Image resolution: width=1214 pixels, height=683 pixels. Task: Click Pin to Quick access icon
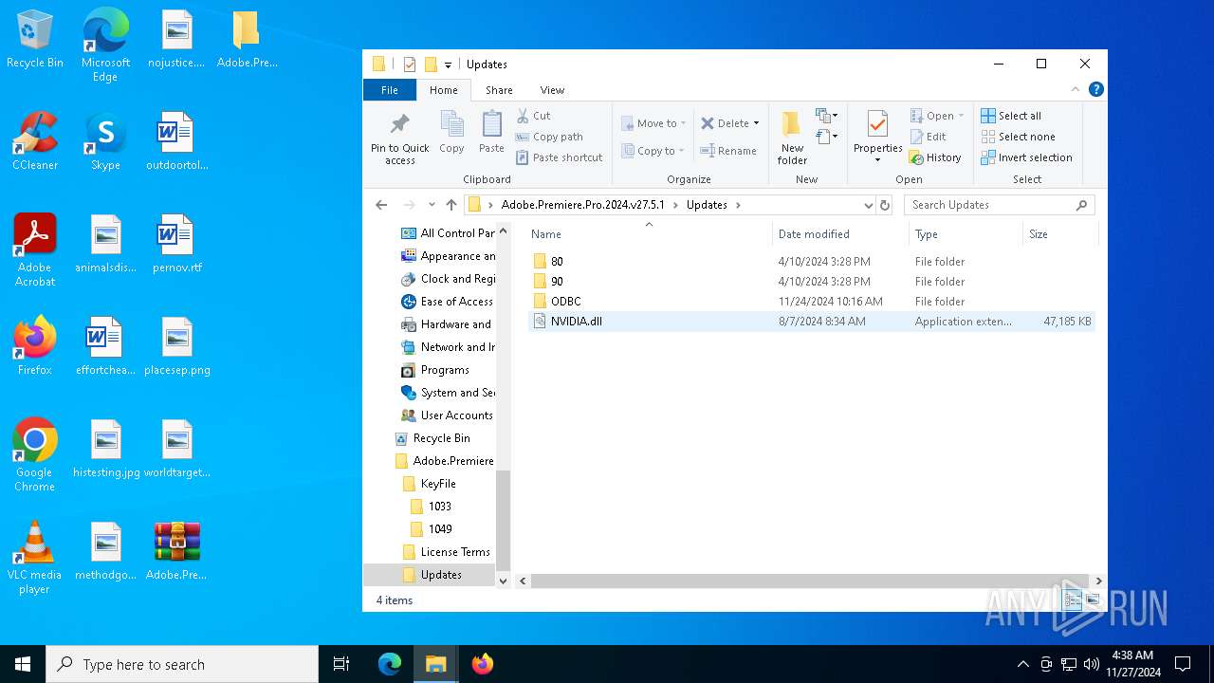coord(399,138)
